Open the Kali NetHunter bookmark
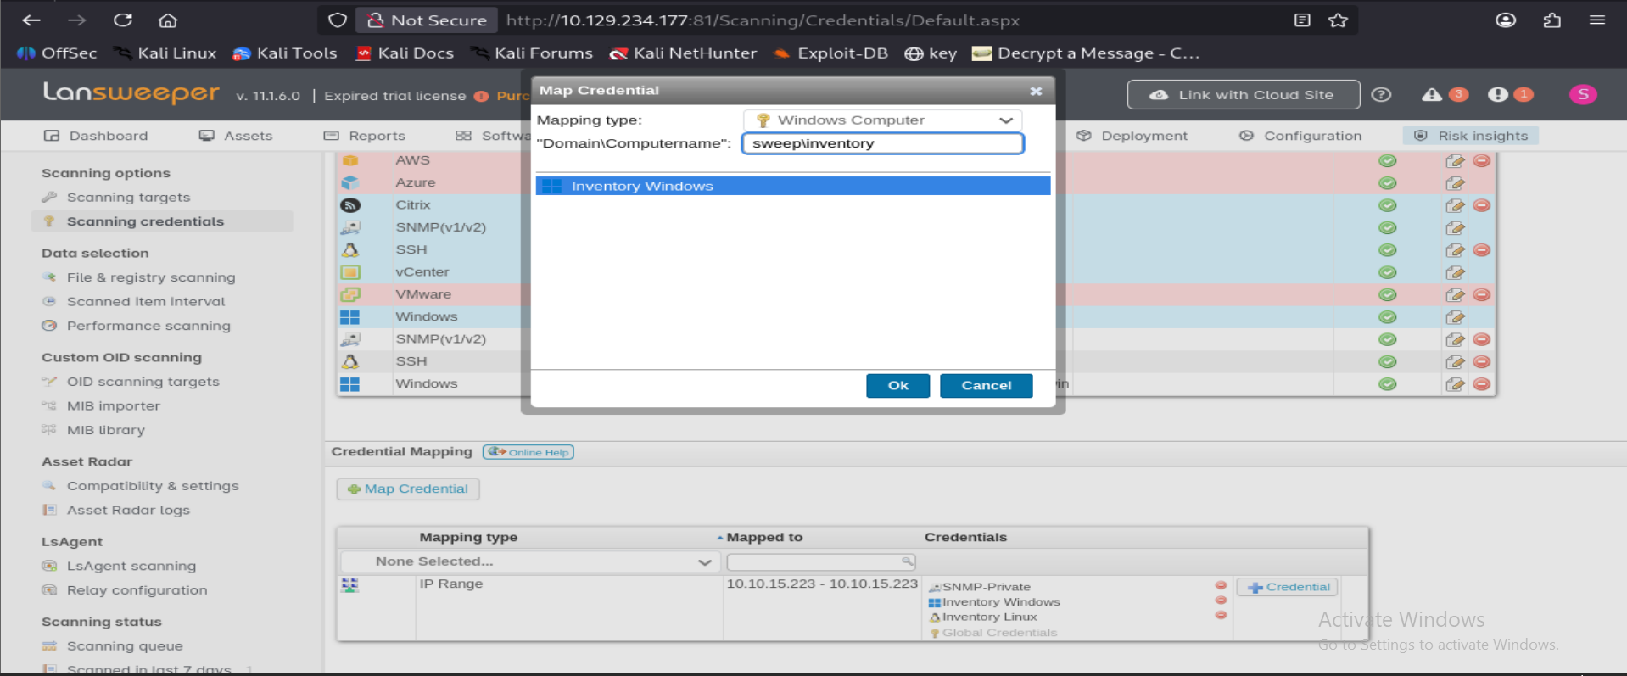Viewport: 1627px width, 676px height. (x=683, y=53)
